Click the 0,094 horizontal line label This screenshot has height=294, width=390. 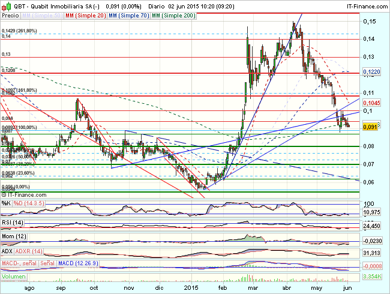click(7, 118)
